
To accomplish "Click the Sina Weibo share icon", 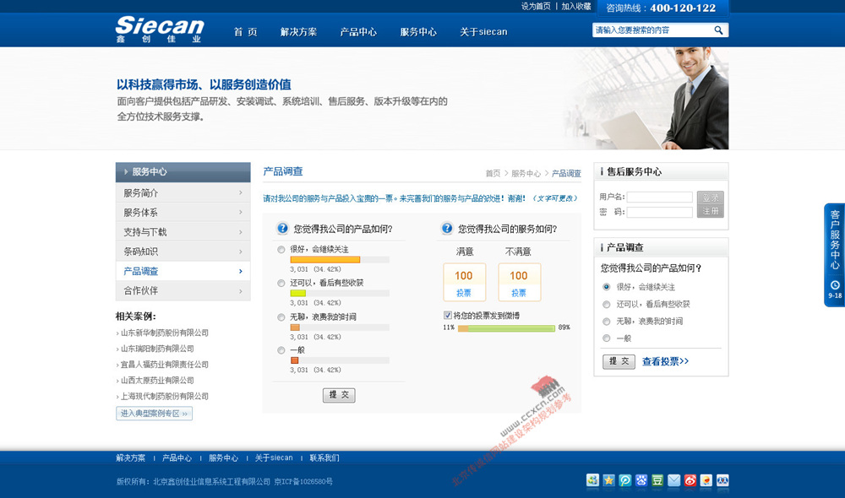I will 690,480.
